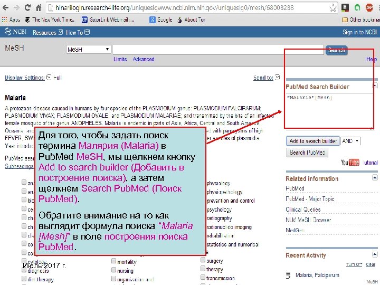Open the Google bookmark
380x285 pixels.
tap(161, 20)
